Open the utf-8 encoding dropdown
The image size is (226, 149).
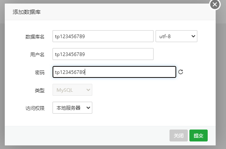pyautogui.click(x=176, y=36)
